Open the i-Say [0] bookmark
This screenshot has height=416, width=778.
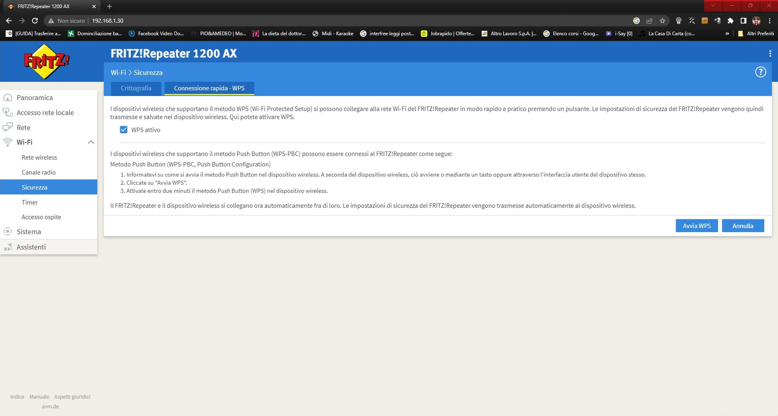tap(619, 33)
